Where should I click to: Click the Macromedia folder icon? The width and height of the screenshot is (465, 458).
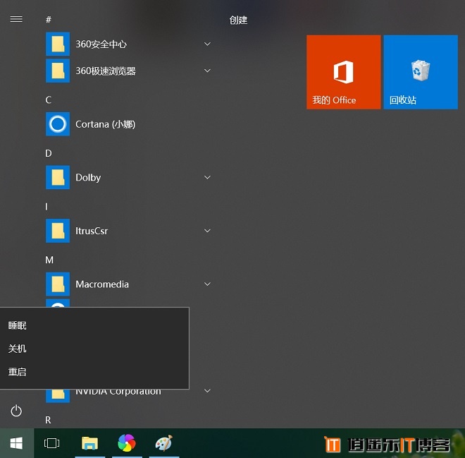[x=58, y=284]
